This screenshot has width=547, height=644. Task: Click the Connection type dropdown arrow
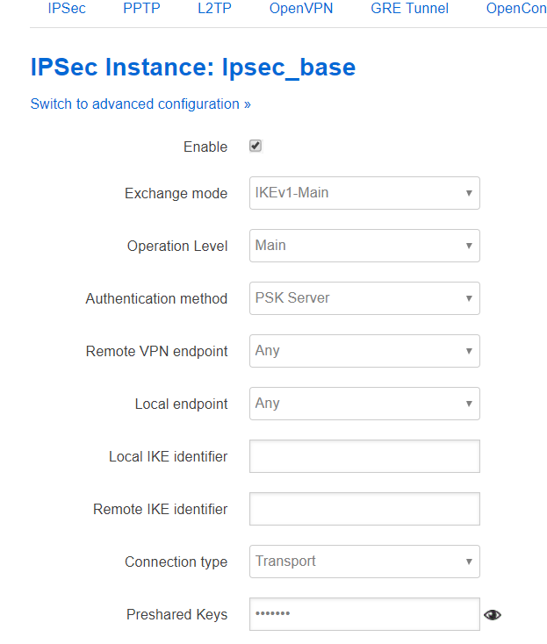[x=469, y=562]
